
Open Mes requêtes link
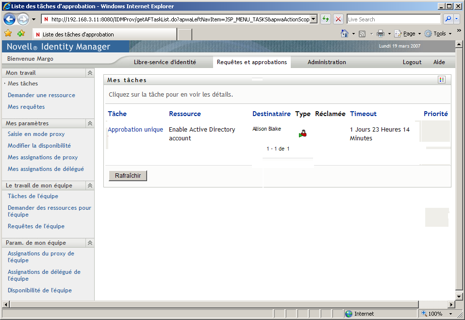26,107
